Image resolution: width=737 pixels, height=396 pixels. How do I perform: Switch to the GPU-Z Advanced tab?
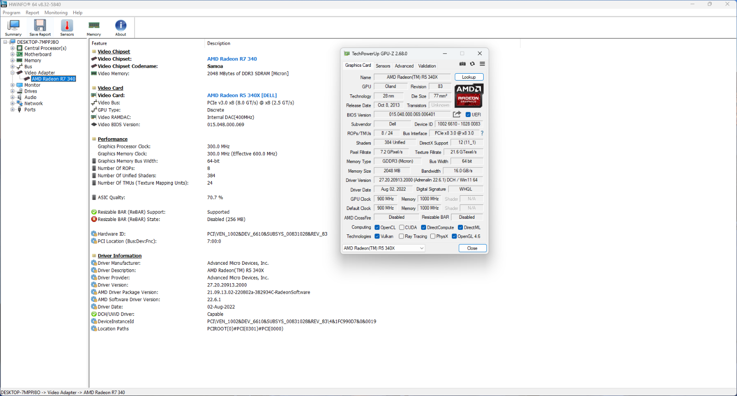404,66
